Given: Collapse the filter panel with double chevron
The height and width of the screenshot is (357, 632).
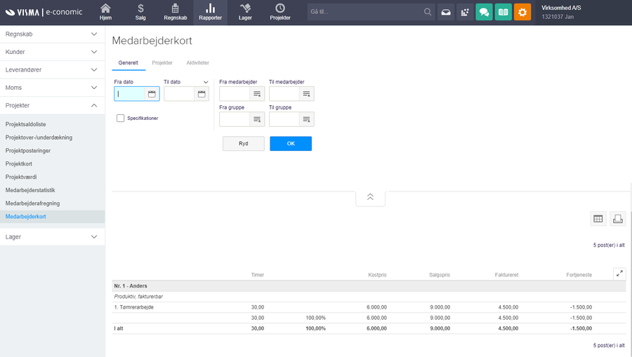Looking at the screenshot, I should (370, 197).
